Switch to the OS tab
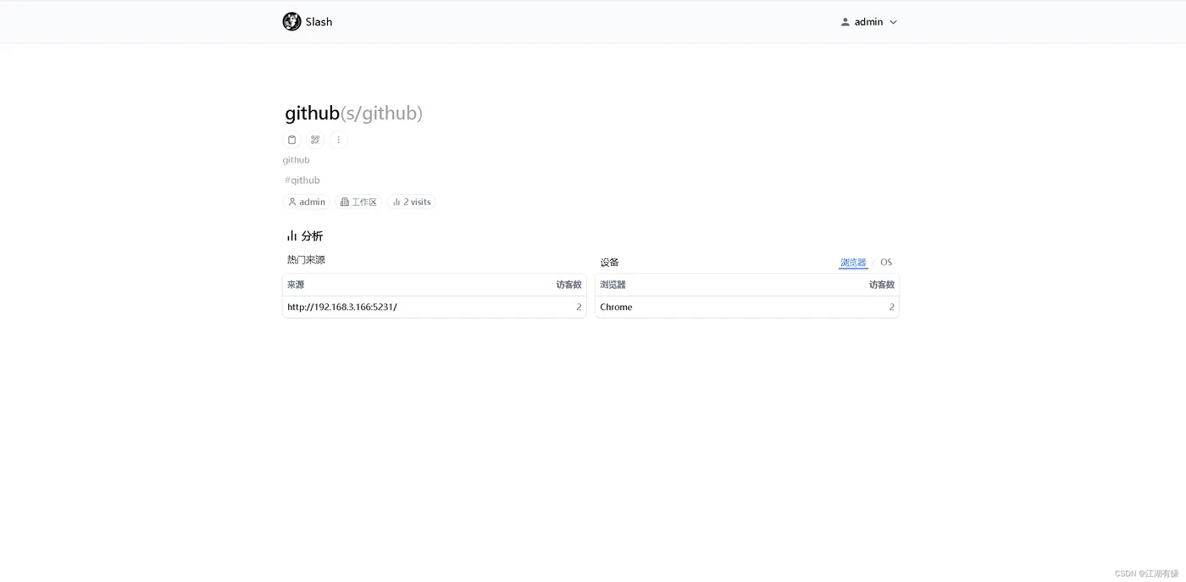The image size is (1186, 582). (886, 263)
